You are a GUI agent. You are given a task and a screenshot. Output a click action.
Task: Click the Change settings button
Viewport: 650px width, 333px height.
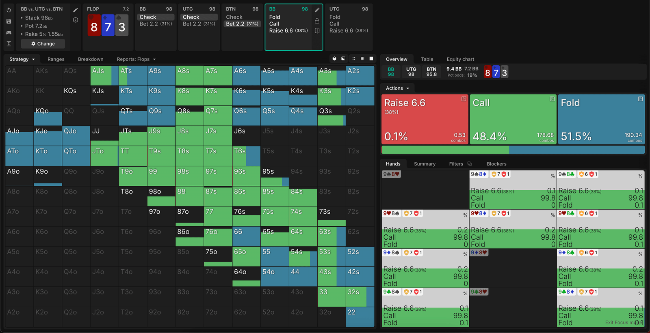click(43, 44)
